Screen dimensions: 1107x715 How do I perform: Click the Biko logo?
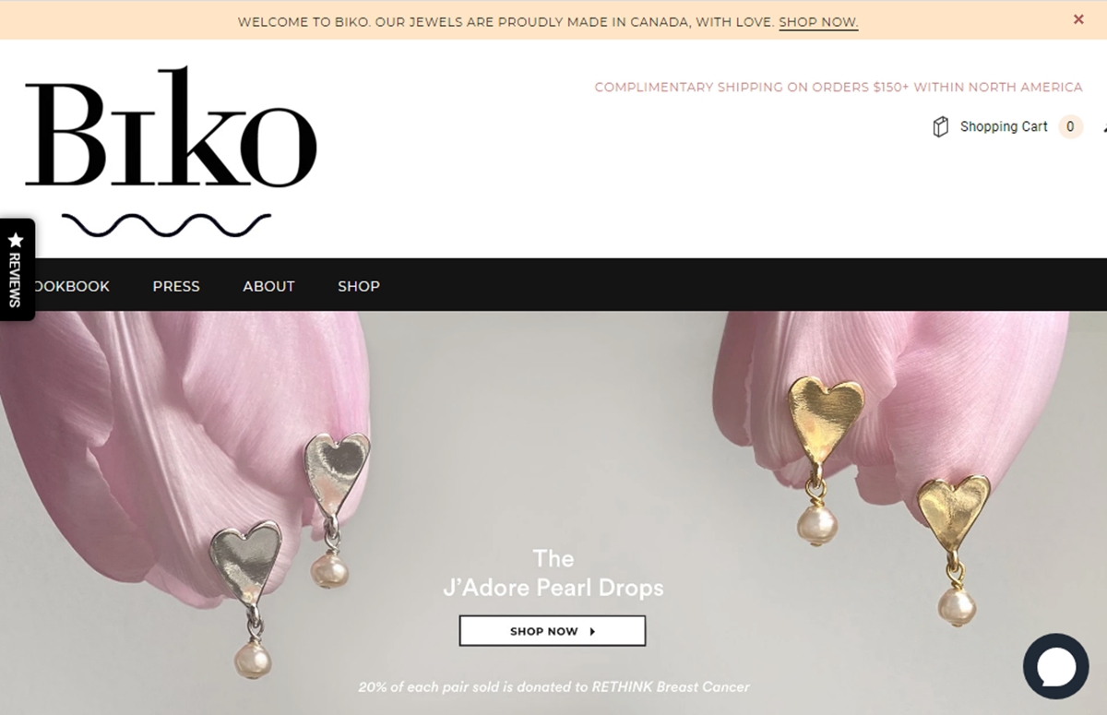[x=171, y=127]
